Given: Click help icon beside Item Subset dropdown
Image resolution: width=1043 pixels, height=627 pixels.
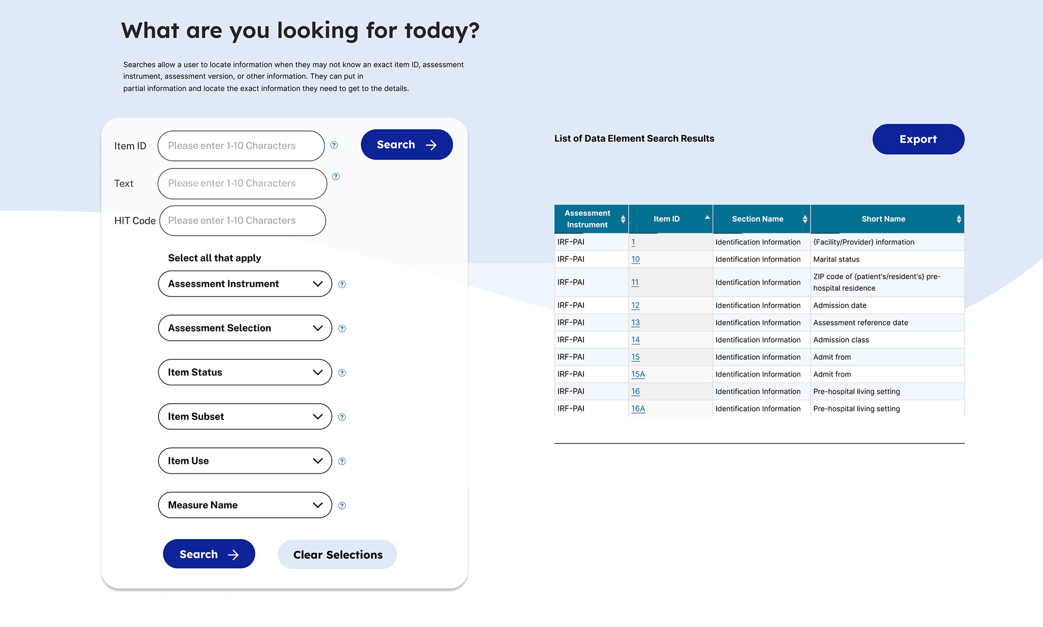Looking at the screenshot, I should (342, 417).
